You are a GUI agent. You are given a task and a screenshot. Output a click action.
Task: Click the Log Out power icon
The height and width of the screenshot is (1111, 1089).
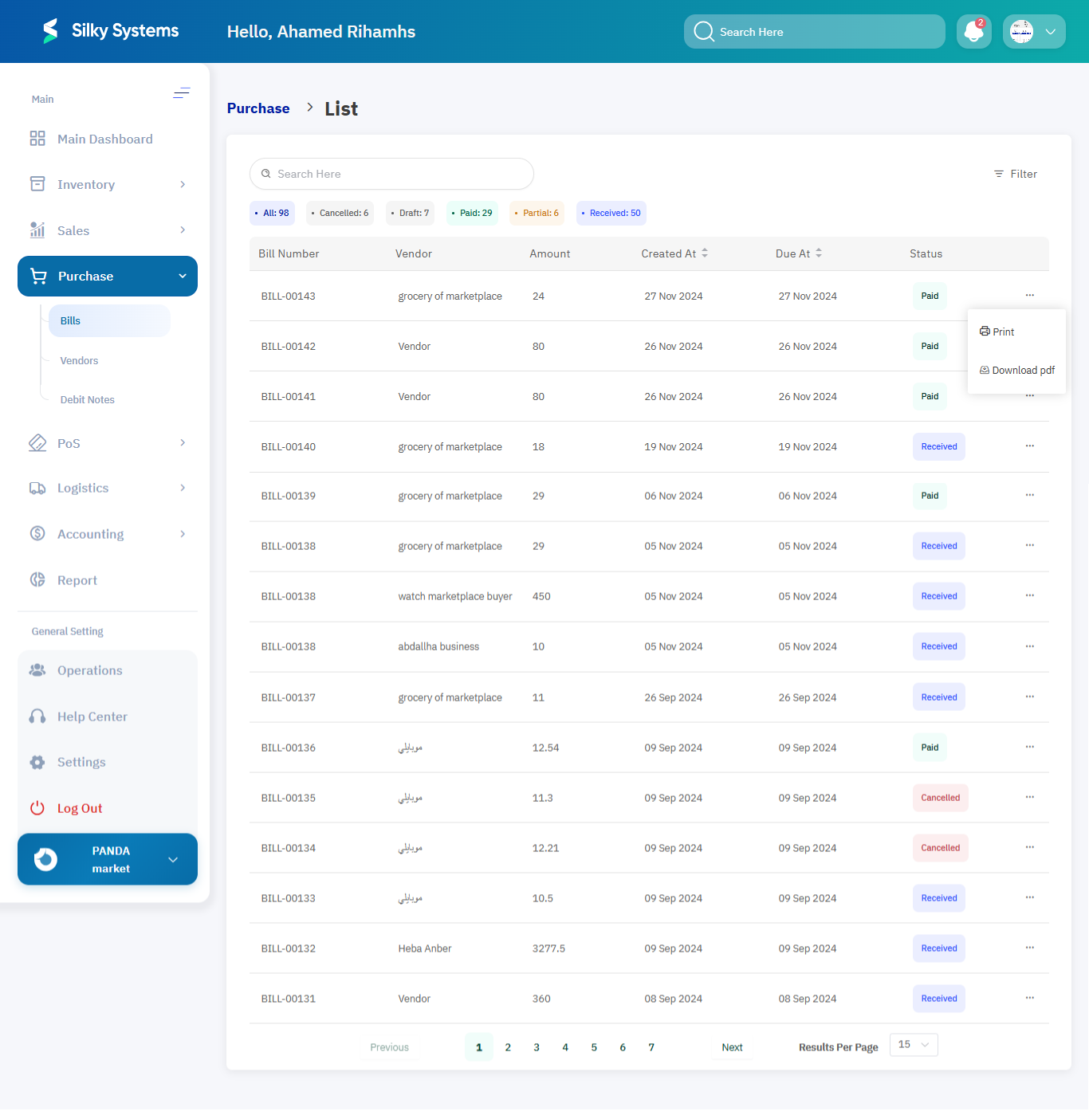pyautogui.click(x=37, y=808)
